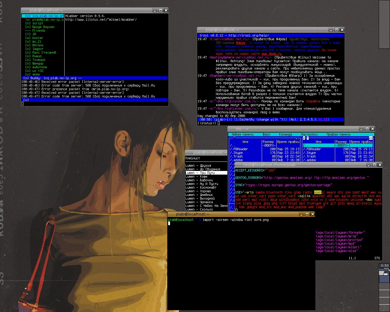Select Lumen - Бабочки track

[199, 180]
